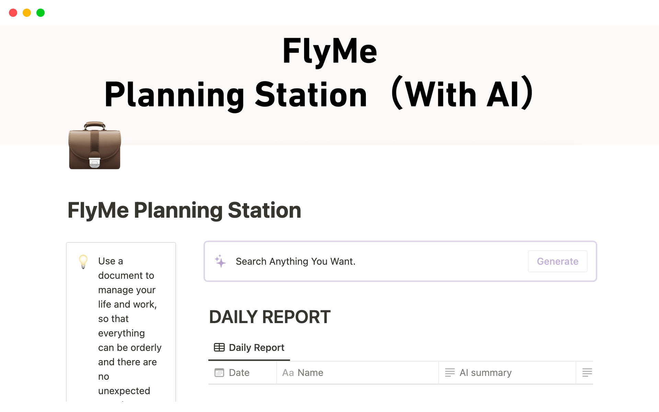The width and height of the screenshot is (659, 412).
Task: Switch to the Daily Report tab
Action: click(256, 348)
